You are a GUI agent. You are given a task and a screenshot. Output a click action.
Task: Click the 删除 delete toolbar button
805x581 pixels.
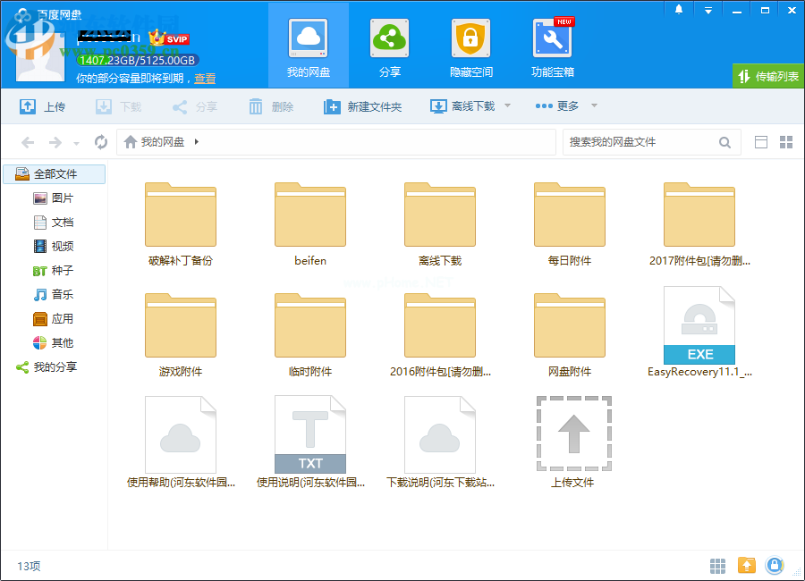pos(271,106)
